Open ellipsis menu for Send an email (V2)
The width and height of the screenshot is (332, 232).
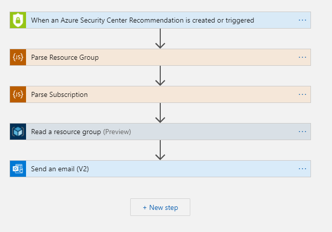302,169
